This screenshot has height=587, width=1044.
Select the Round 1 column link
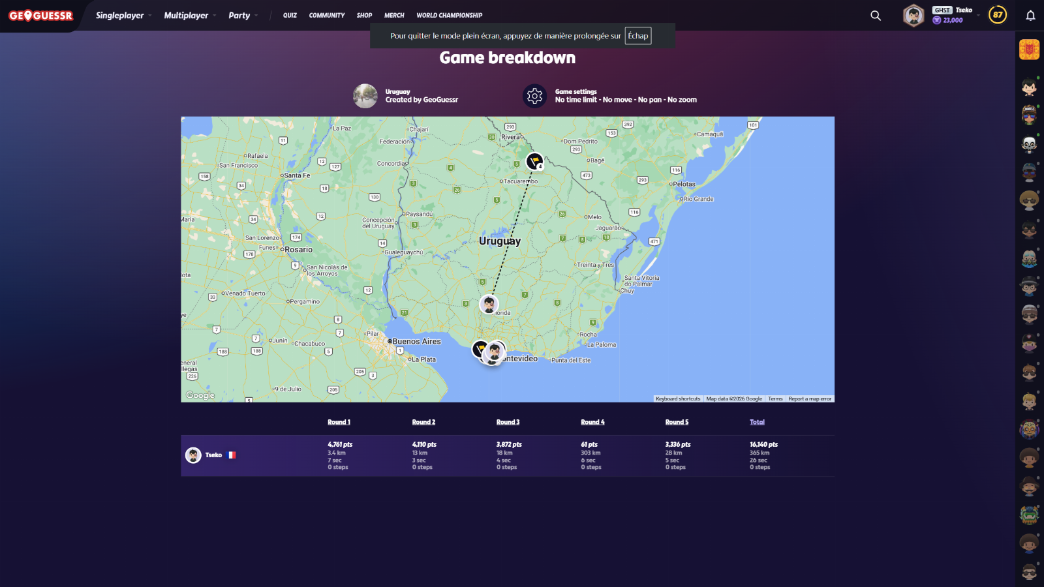coord(339,422)
